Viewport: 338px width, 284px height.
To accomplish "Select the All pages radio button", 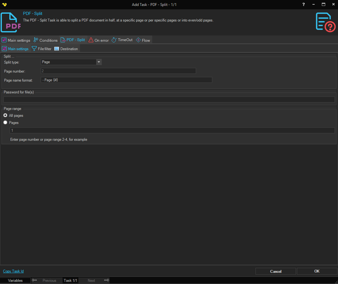I will 5,116.
